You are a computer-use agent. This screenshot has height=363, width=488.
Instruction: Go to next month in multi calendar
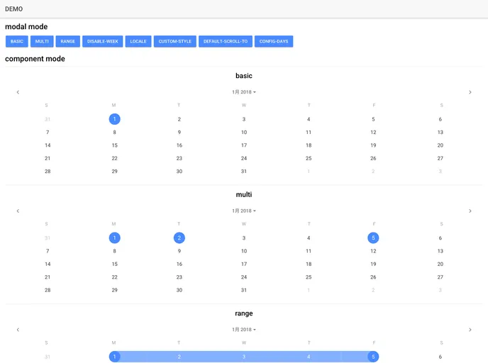click(x=470, y=211)
